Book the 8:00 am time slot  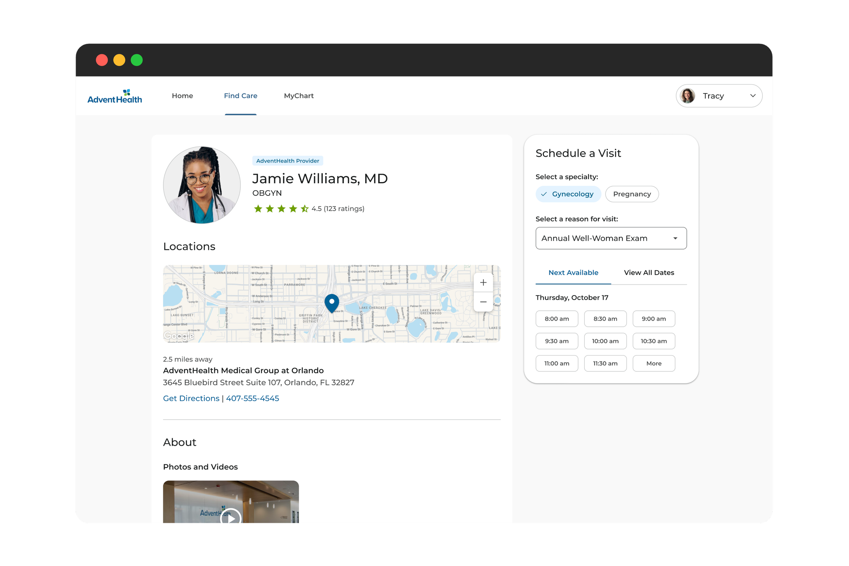(557, 319)
